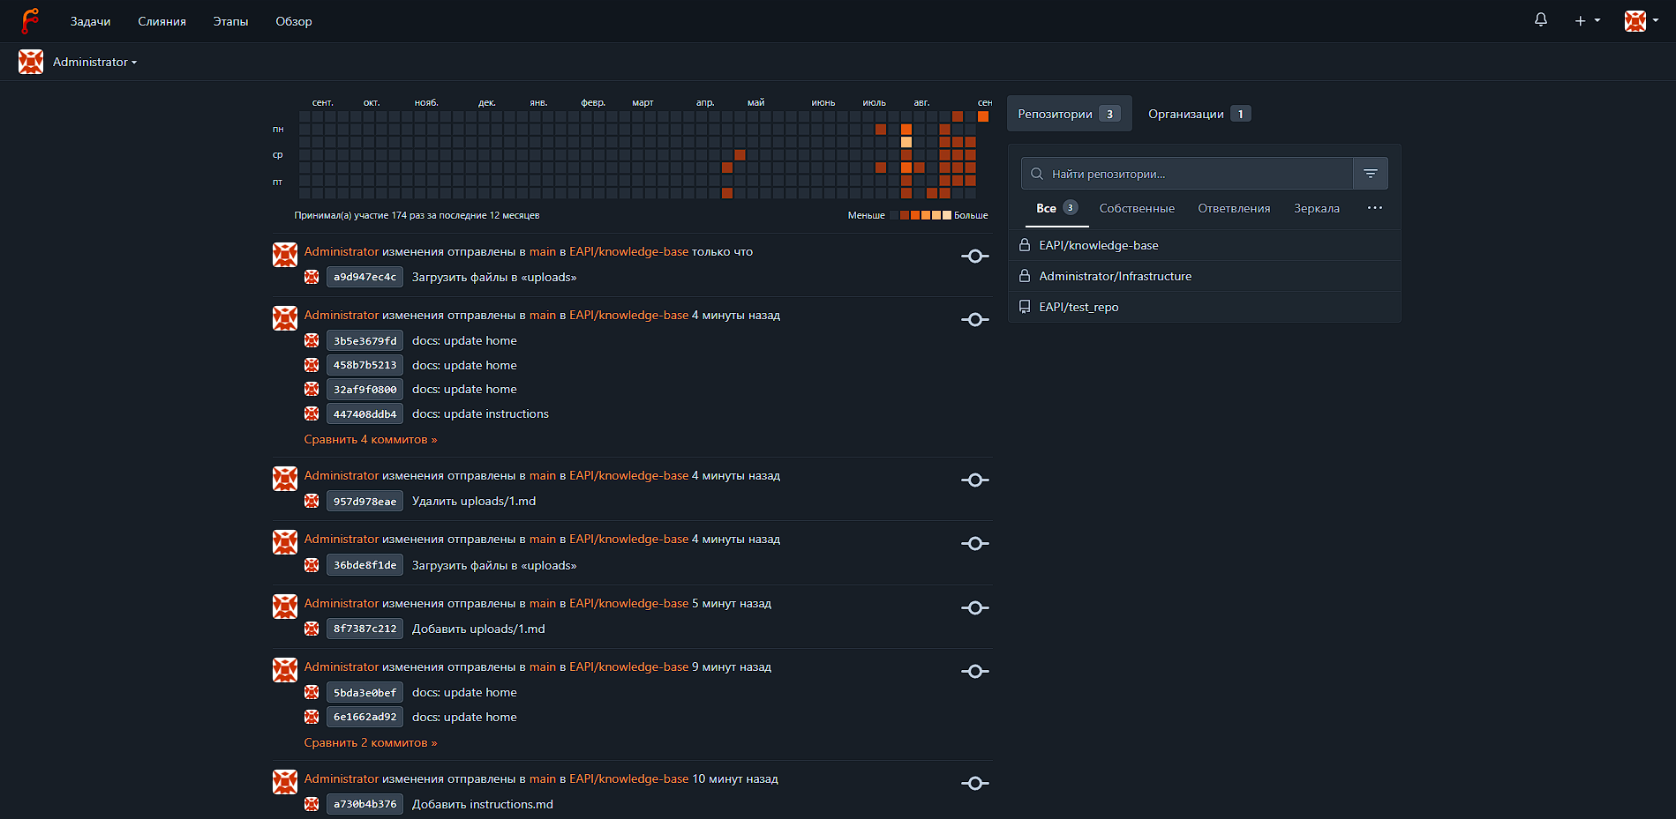Click the commit icon beside the 957d978eae push

(975, 480)
